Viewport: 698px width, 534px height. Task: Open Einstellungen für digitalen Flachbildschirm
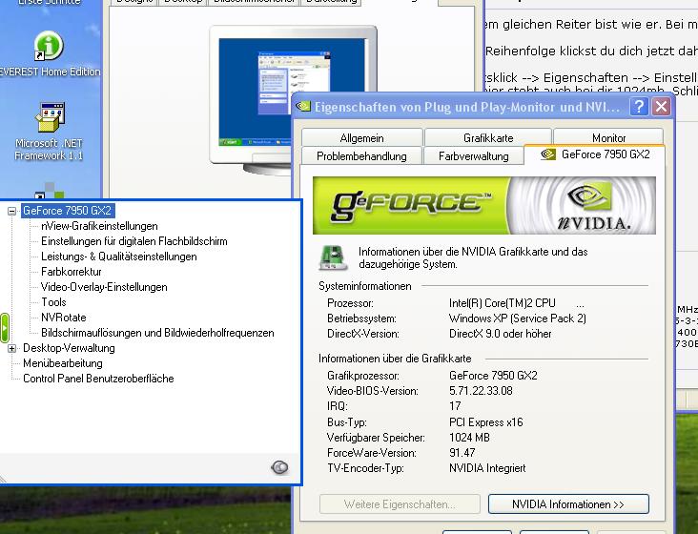pyautogui.click(x=134, y=241)
